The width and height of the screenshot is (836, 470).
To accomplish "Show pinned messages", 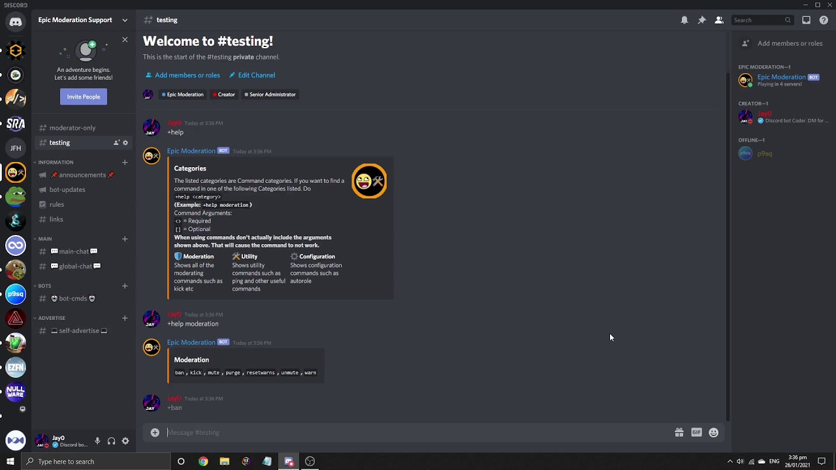I will 701,20.
